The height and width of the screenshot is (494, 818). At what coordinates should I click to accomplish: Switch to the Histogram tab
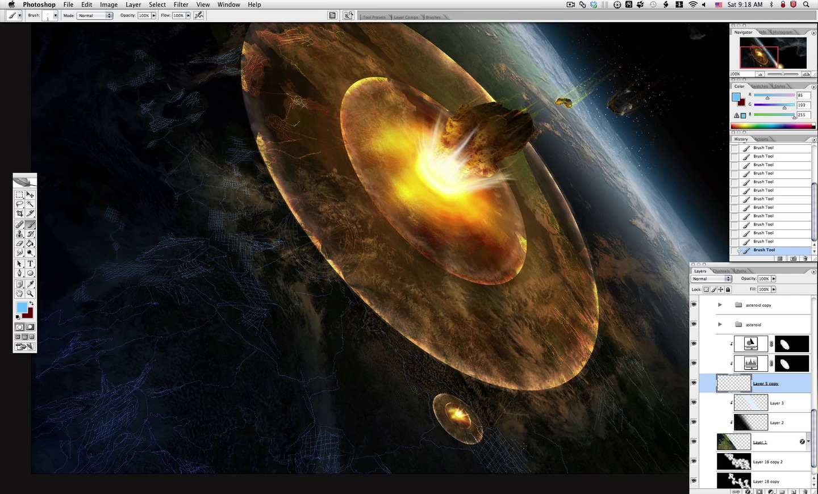pos(782,32)
